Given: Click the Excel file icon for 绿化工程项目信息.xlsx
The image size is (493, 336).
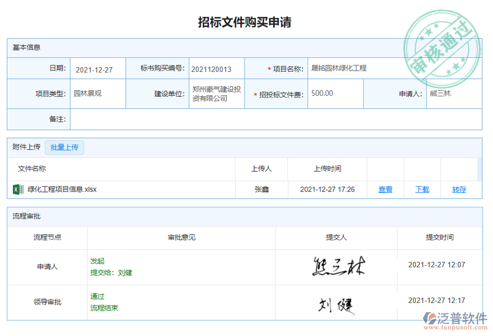Looking at the screenshot, I should click(x=17, y=189).
